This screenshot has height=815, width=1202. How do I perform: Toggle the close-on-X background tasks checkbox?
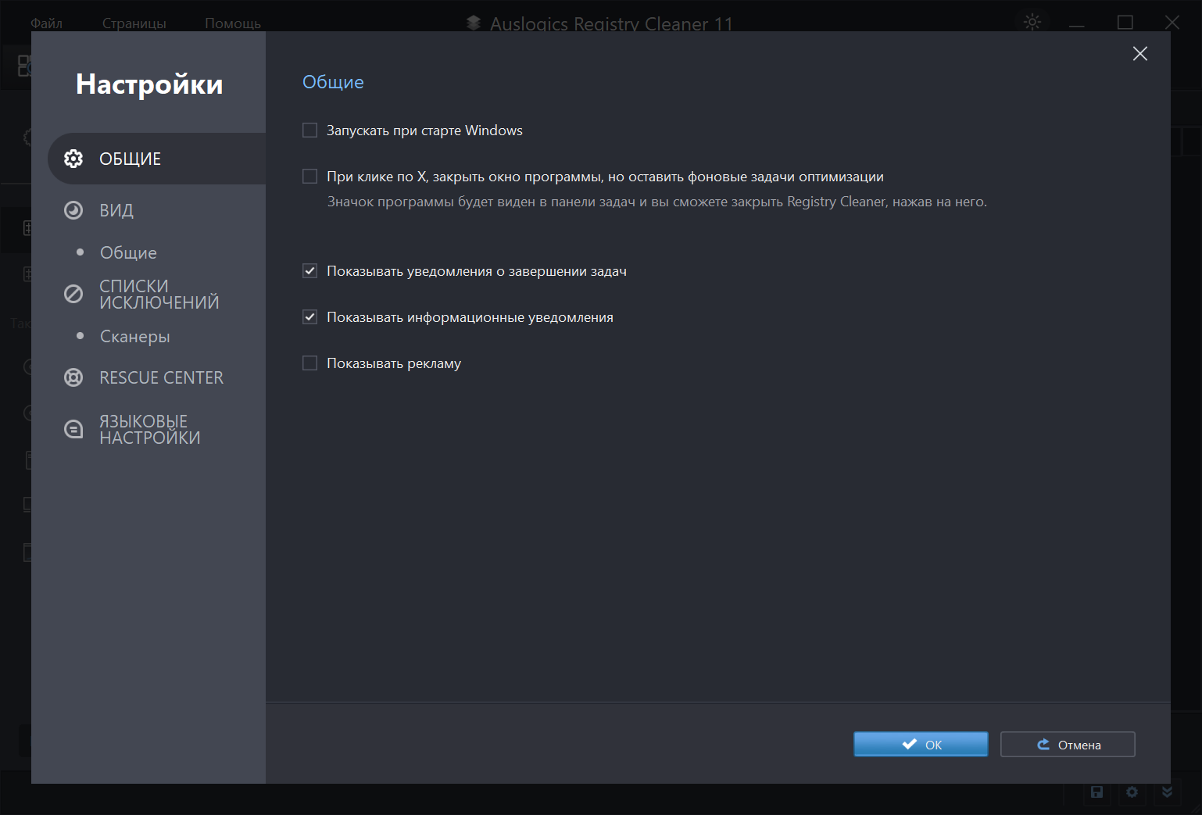point(310,177)
